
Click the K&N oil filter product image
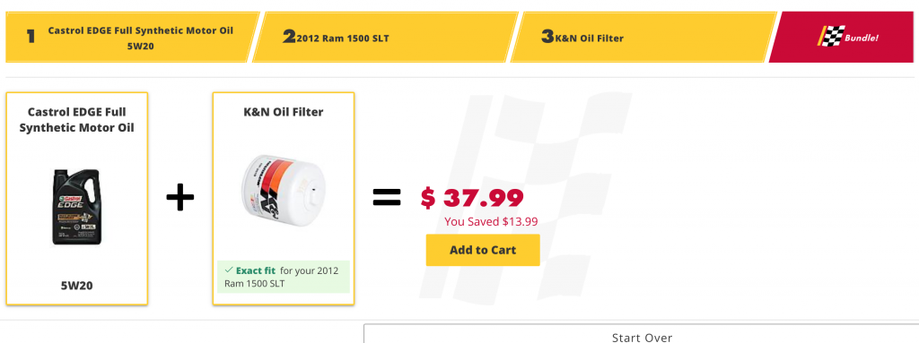tap(283, 189)
